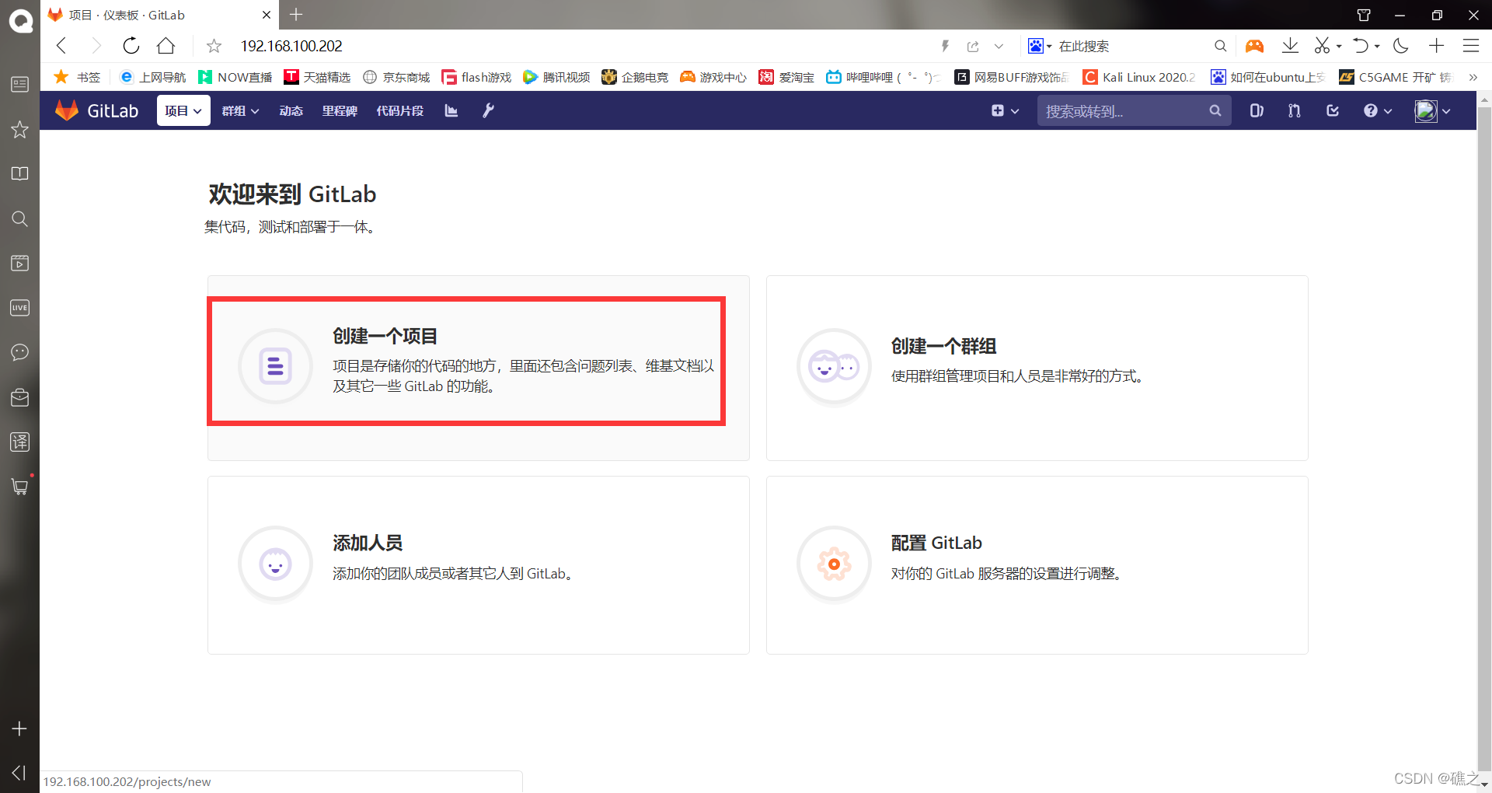
Task: Open the issues icon in navbar
Action: 1256,110
